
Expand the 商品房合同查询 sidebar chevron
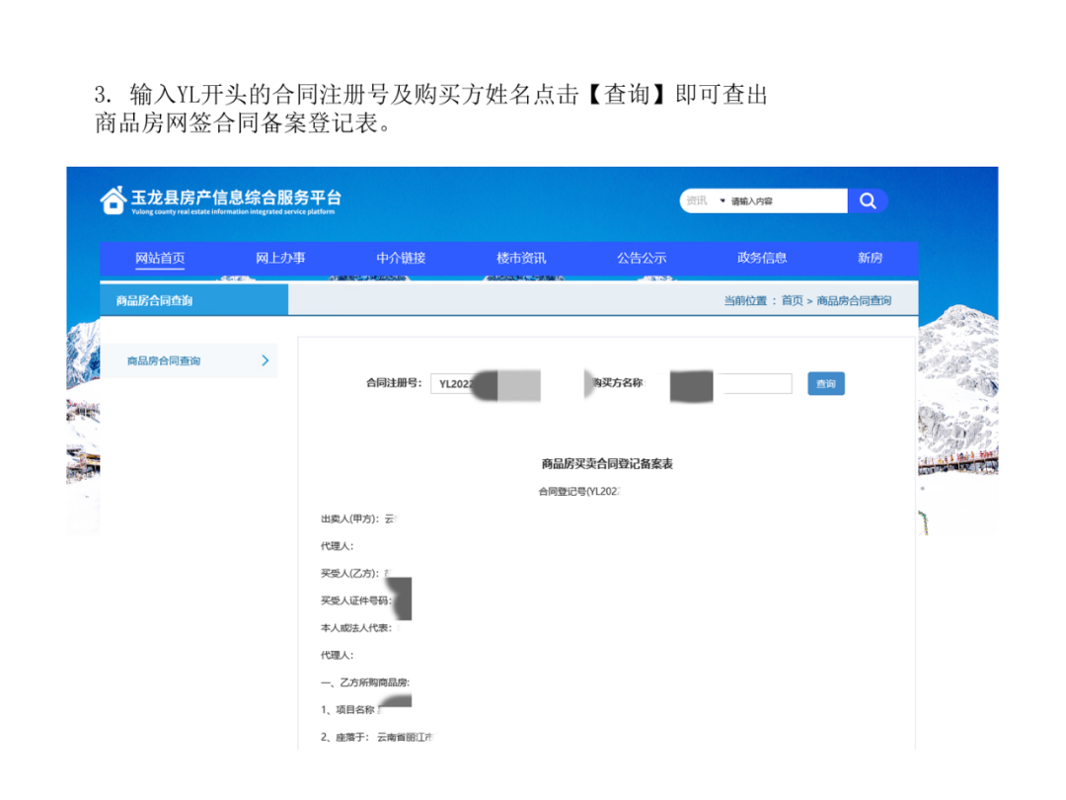point(266,361)
